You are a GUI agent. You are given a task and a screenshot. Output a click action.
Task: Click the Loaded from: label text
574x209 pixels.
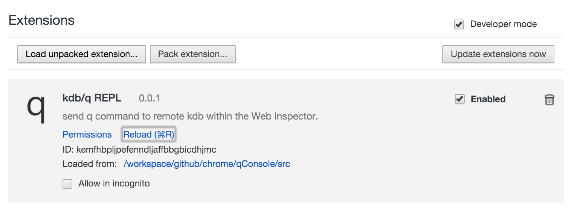90,164
